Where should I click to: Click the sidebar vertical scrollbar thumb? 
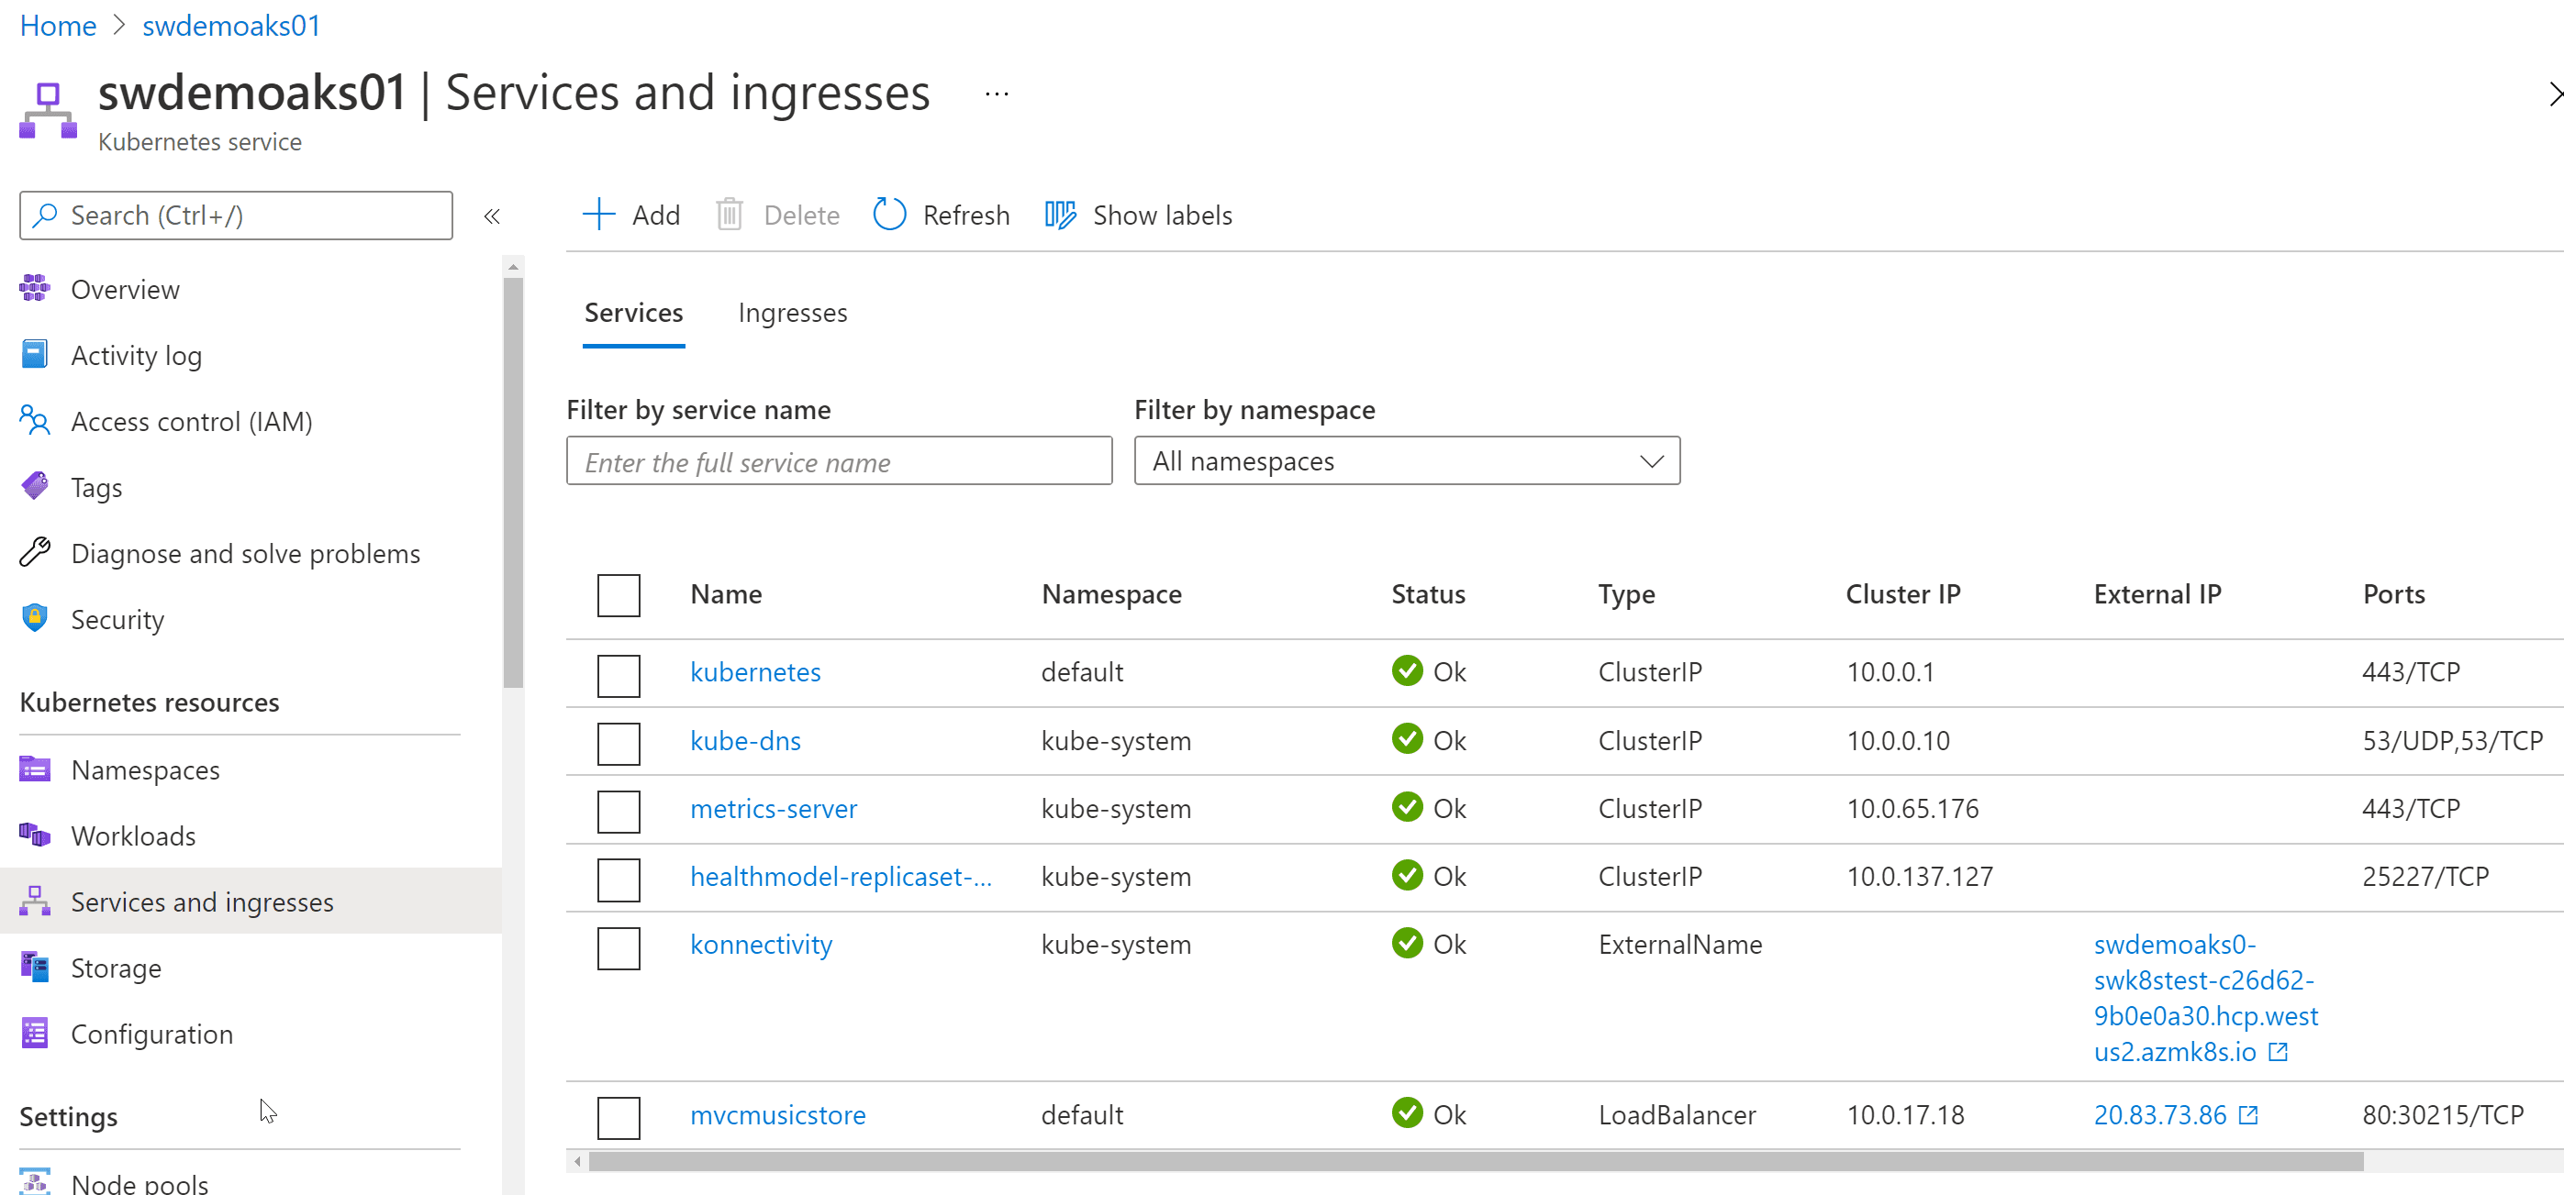(x=513, y=482)
